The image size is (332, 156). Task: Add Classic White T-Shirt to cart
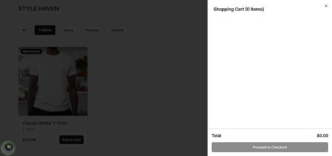pos(71,140)
